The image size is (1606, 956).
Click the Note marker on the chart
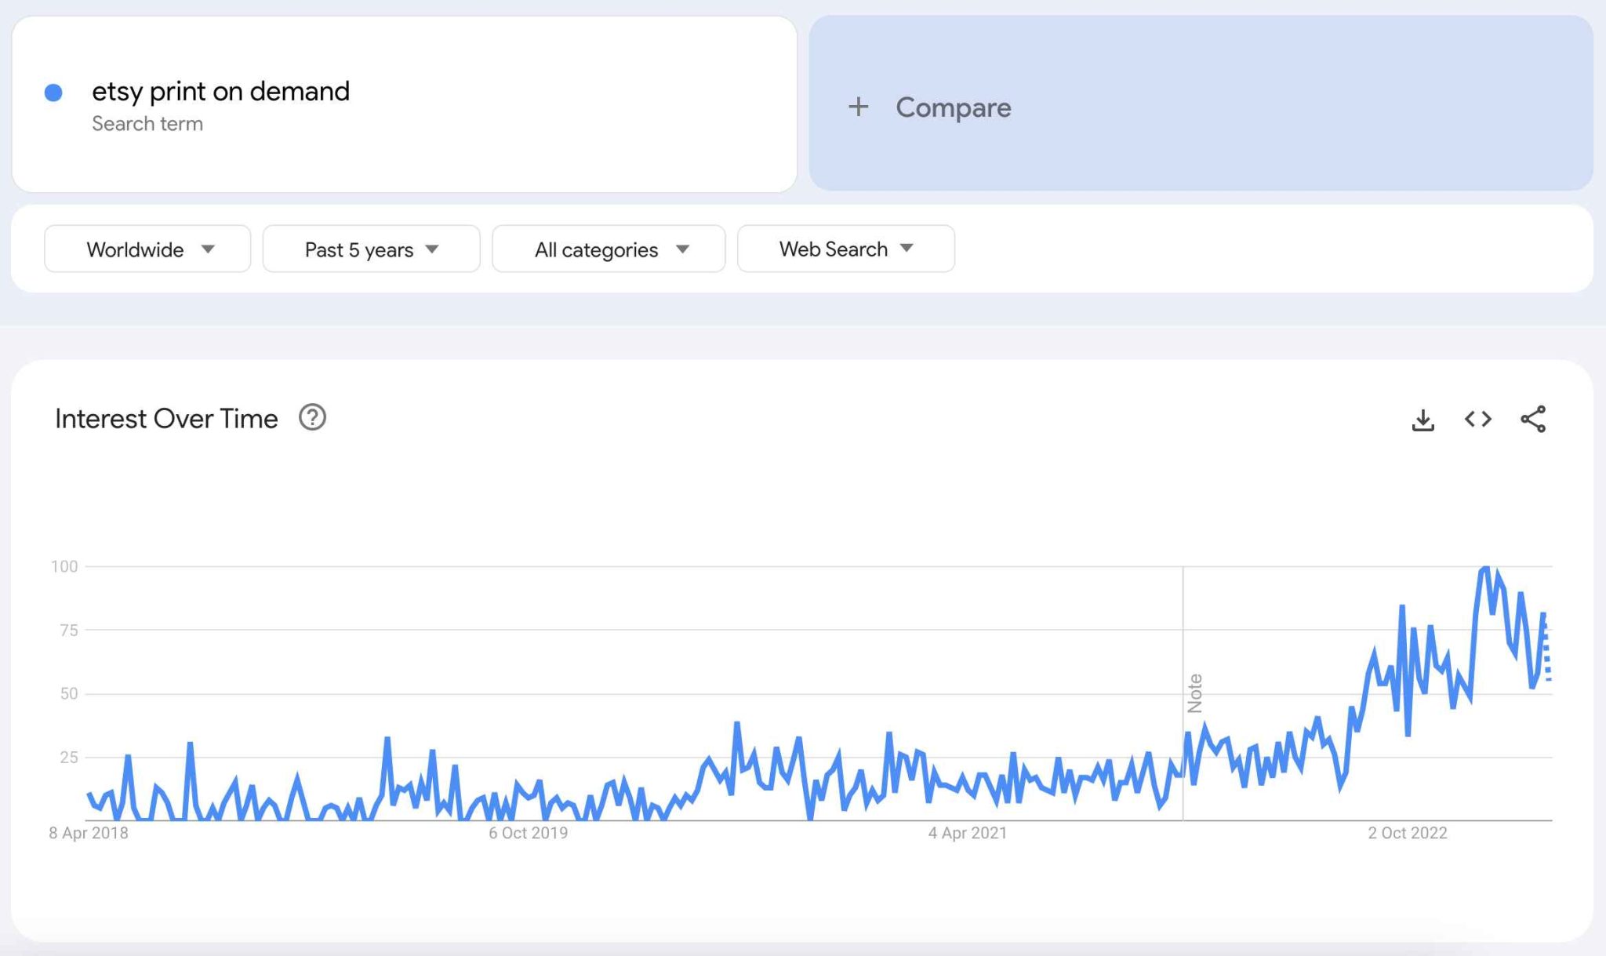(1194, 693)
